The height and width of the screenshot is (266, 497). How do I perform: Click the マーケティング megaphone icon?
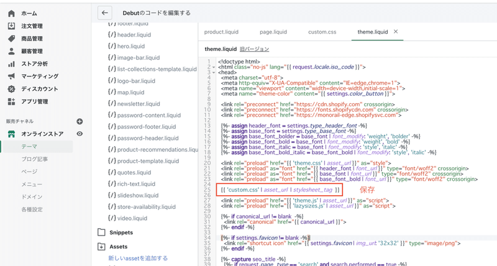tap(11, 76)
